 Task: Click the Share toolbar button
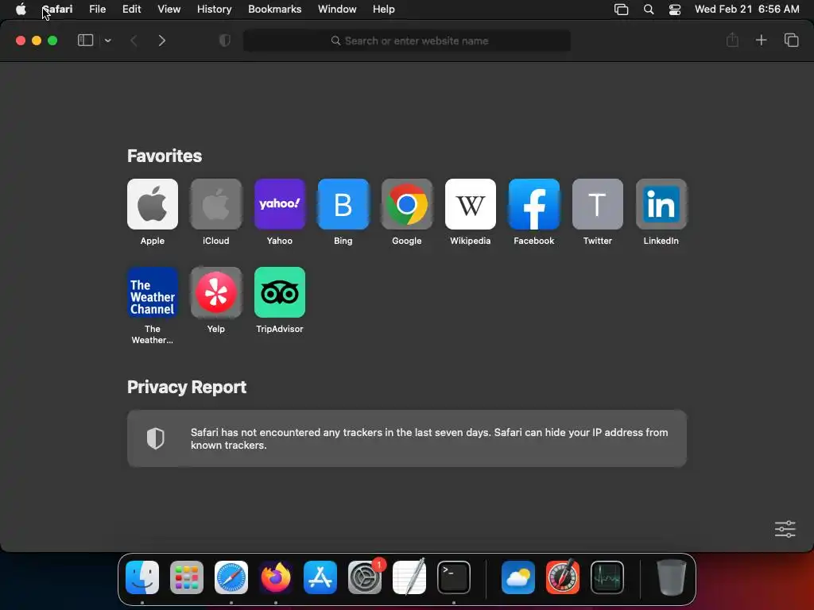[732, 40]
